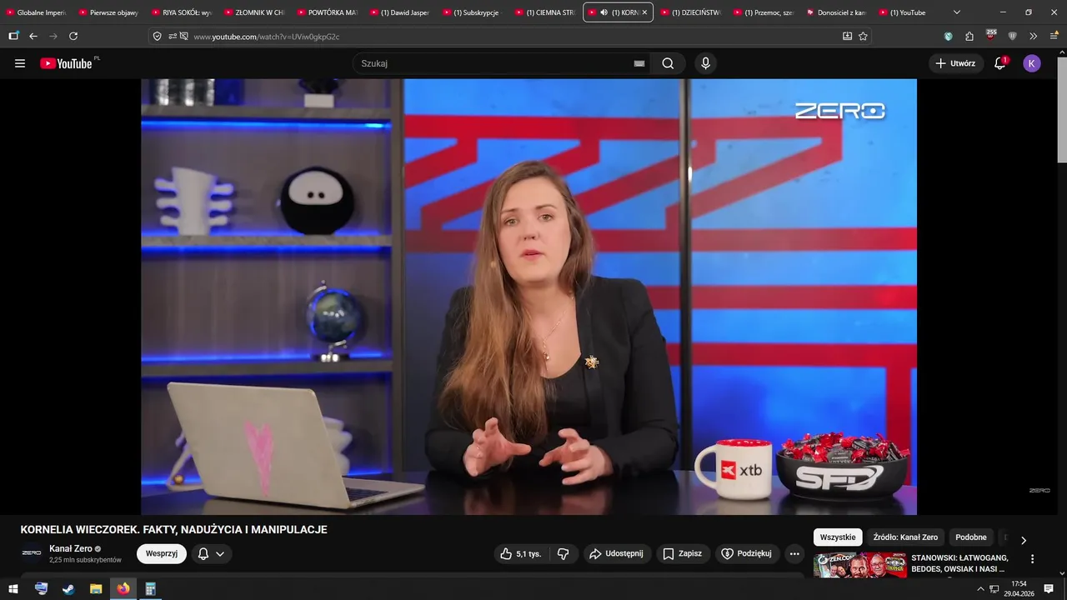Image resolution: width=1067 pixels, height=600 pixels.
Task: Select the Podobne filter chip
Action: point(971,537)
